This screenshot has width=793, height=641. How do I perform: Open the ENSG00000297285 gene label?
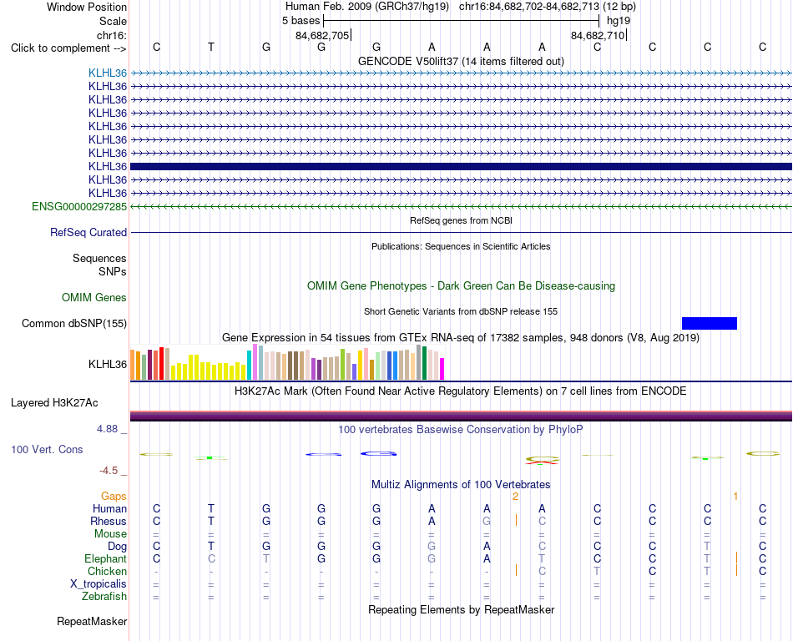click(x=79, y=206)
